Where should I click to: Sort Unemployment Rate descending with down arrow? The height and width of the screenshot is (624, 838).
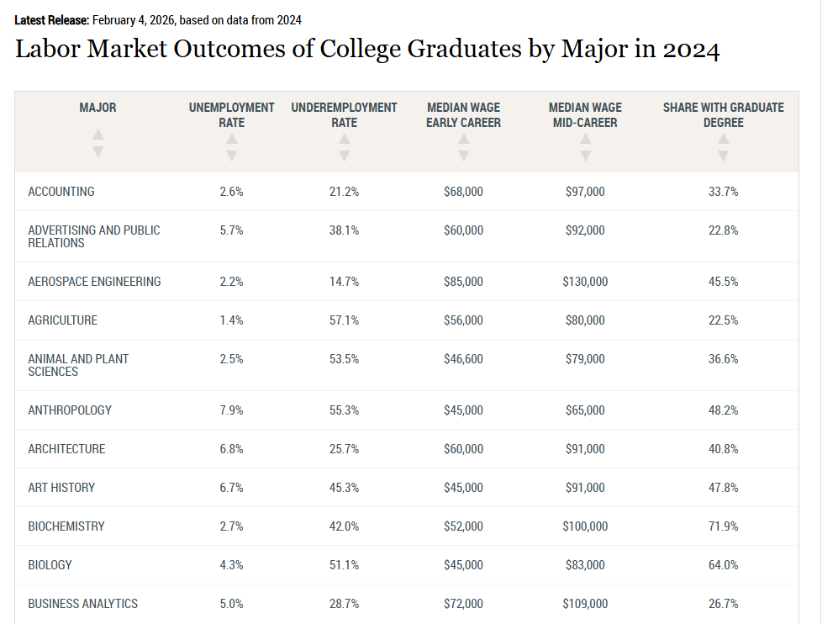[232, 156]
